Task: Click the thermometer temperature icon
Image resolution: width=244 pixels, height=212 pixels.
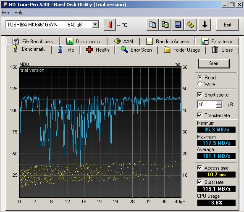Action: [x=110, y=25]
